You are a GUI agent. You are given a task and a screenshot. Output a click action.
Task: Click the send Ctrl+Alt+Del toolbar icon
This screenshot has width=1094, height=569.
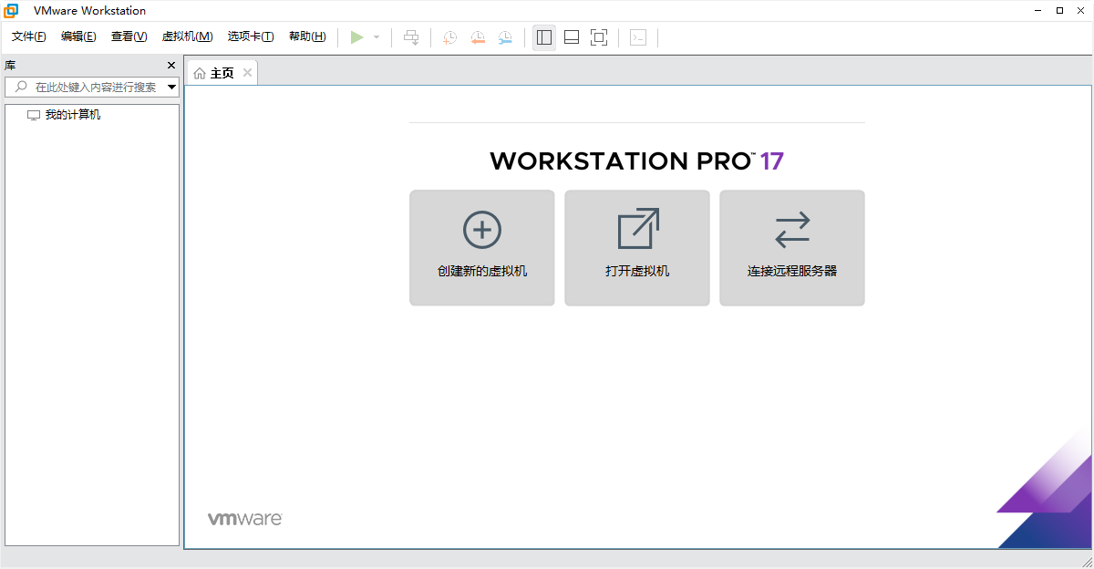tap(412, 37)
